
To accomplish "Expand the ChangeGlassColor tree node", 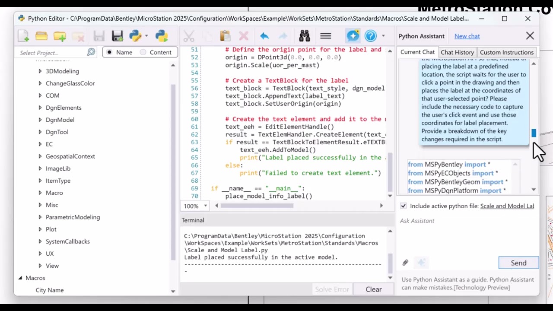I will [40, 83].
